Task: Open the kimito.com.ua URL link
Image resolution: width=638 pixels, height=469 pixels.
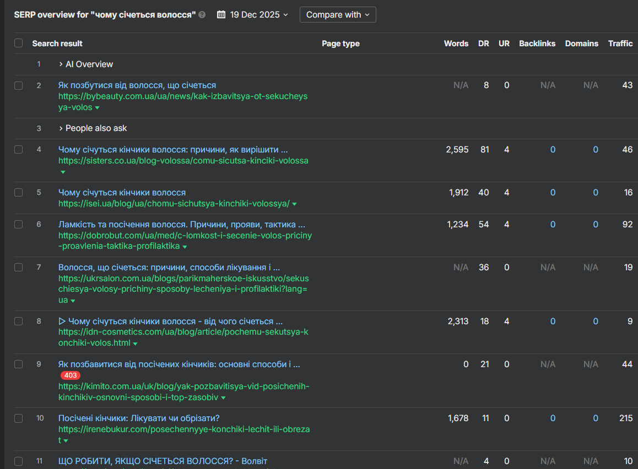Action: [x=183, y=392]
